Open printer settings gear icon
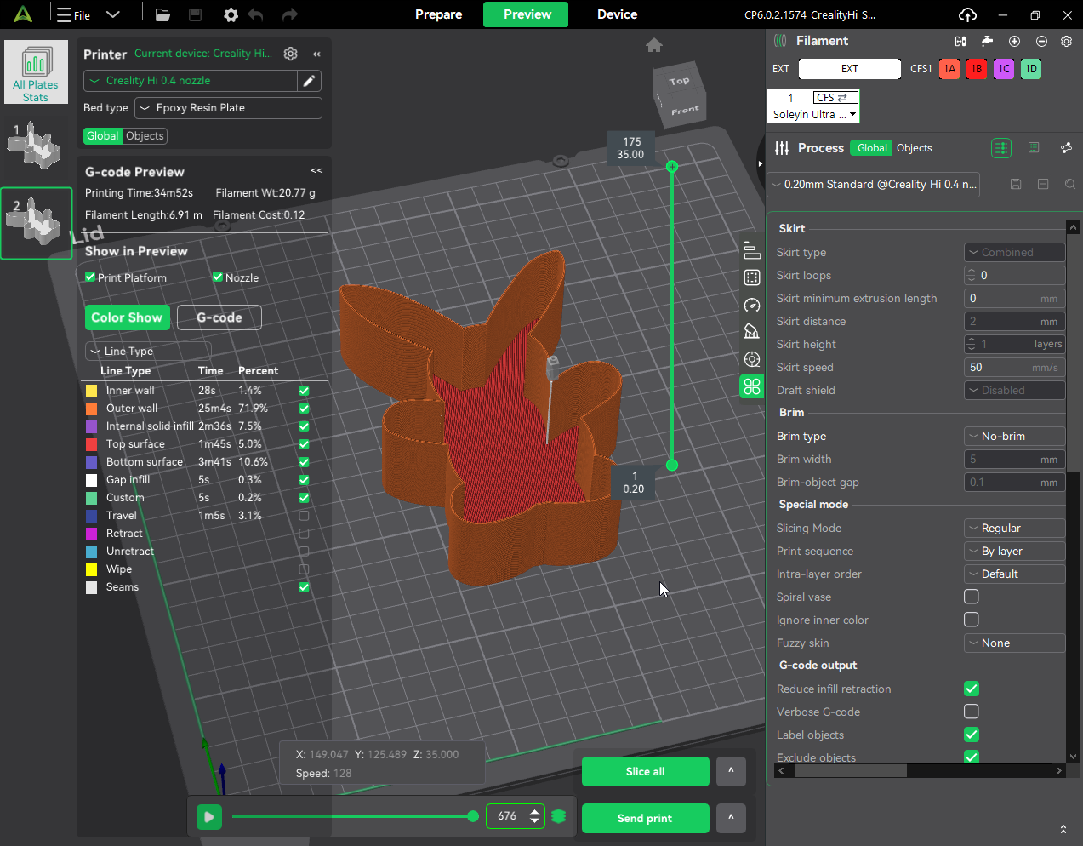Screen dimensions: 1083x846 tap(291, 54)
